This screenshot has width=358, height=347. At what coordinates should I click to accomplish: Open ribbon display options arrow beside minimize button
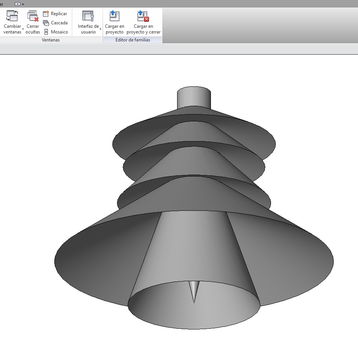(x=23, y=4)
